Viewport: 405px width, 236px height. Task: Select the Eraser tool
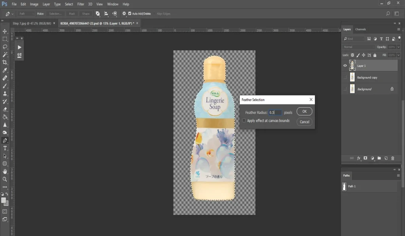[5, 109]
